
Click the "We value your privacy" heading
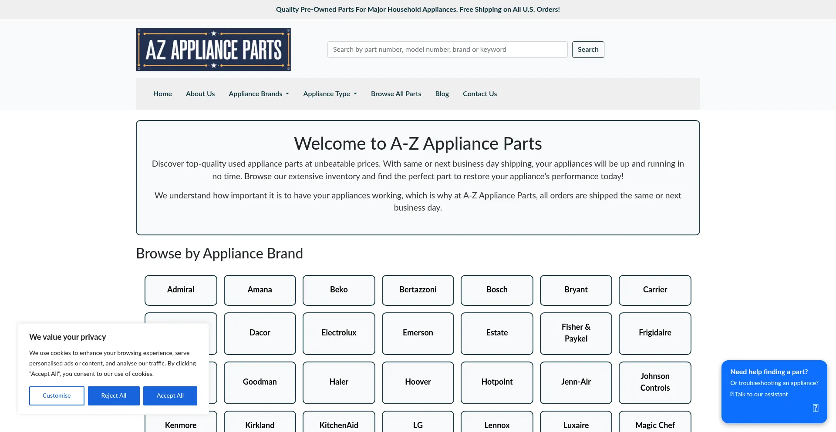pyautogui.click(x=67, y=337)
